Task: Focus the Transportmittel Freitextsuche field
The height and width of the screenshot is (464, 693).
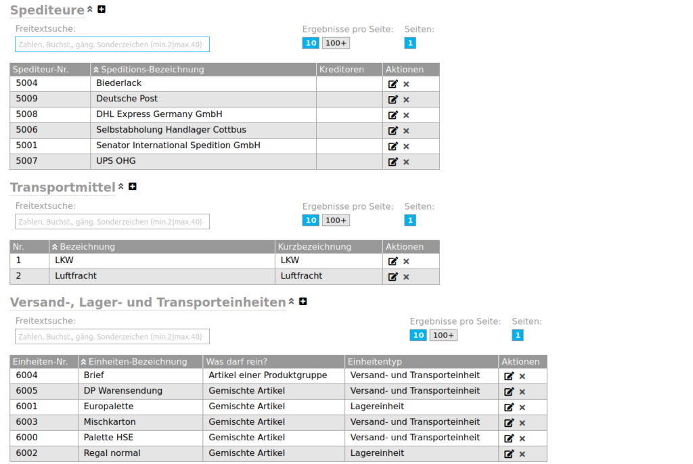Action: tap(112, 221)
